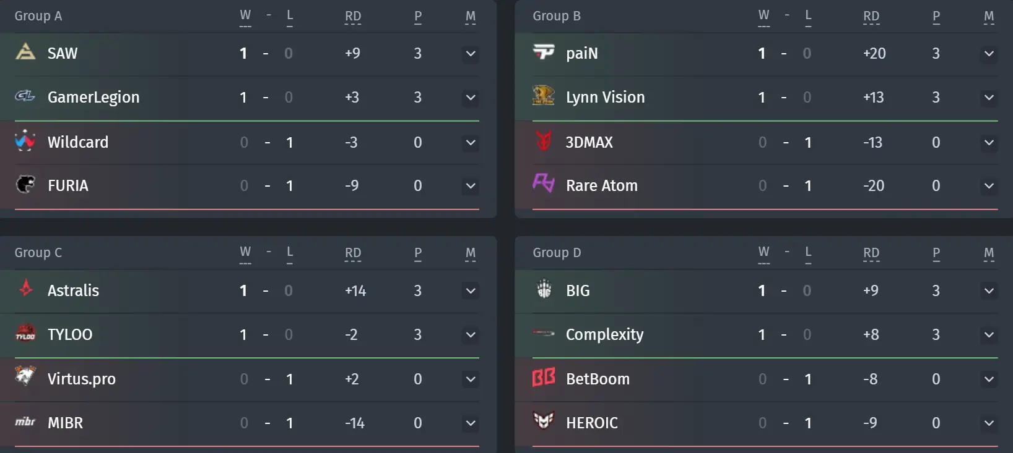The height and width of the screenshot is (453, 1013).
Task: Click the RD column header in Group A
Action: click(x=353, y=17)
